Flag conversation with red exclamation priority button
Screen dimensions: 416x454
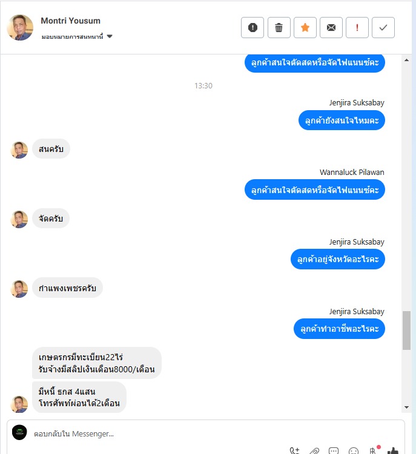(357, 27)
